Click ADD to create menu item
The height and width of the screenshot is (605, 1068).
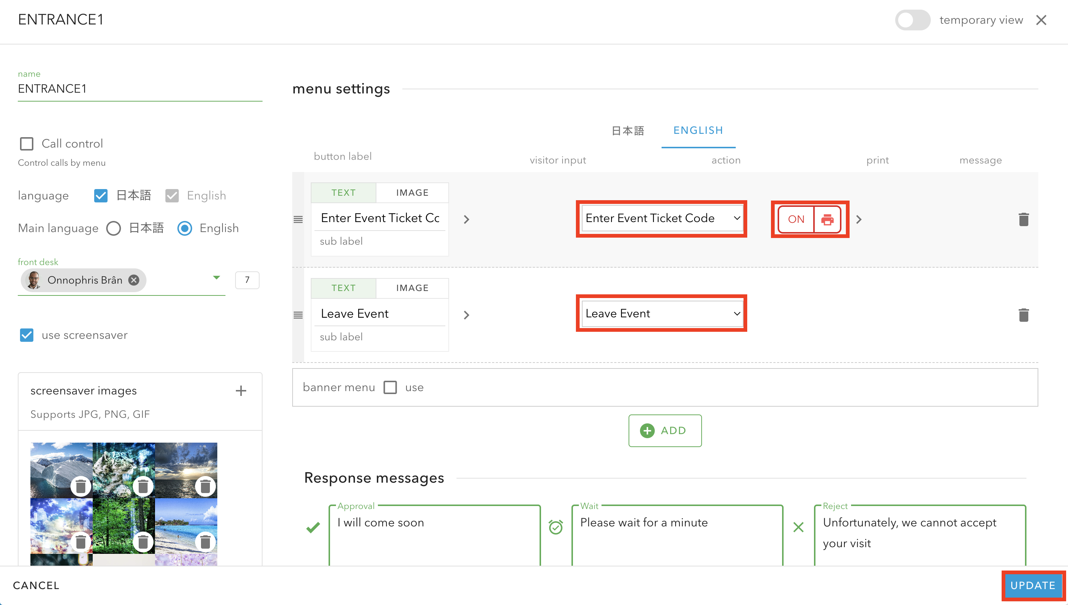(x=665, y=430)
